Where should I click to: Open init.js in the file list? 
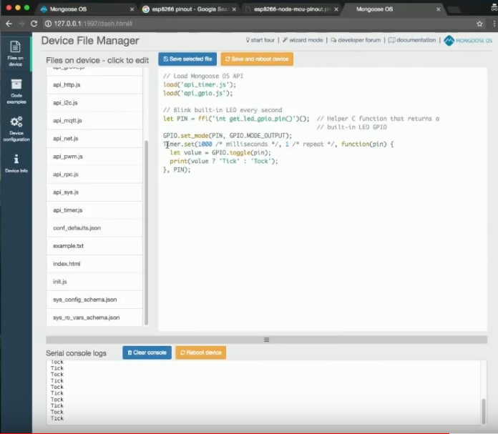click(x=94, y=282)
